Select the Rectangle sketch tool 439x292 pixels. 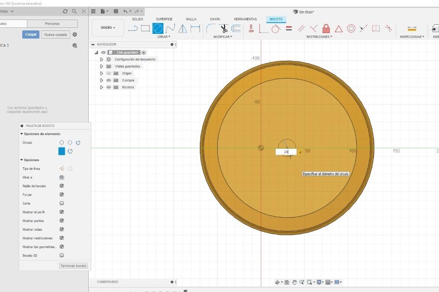(145, 28)
